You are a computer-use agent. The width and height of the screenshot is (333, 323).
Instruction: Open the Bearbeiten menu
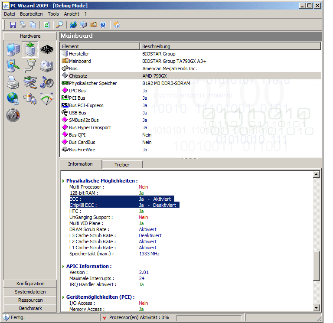coord(31,14)
